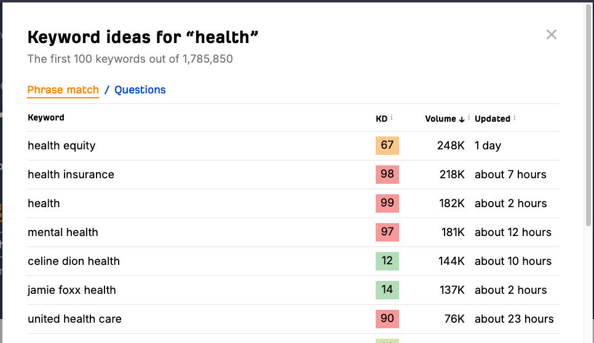Switch to Phrase match tab
The width and height of the screenshot is (594, 343).
tap(63, 90)
